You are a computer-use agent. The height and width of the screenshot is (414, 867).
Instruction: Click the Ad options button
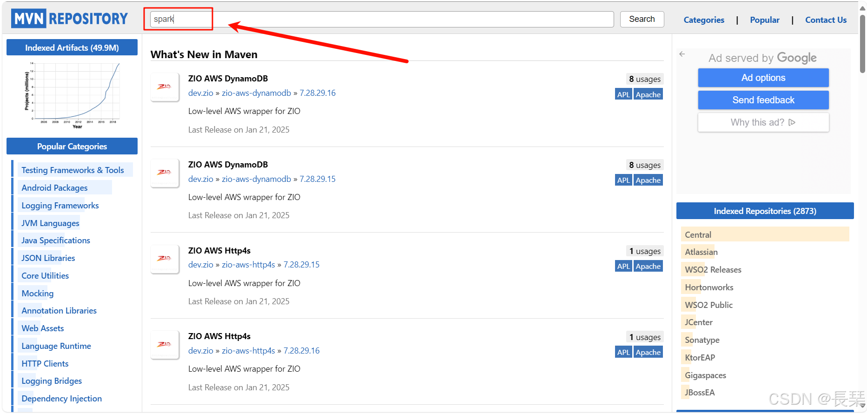click(763, 78)
